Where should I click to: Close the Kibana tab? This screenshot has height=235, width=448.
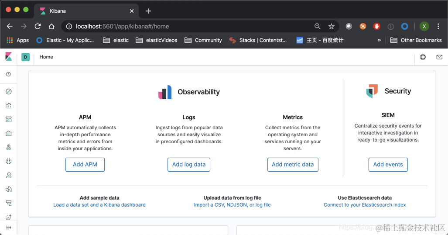132,11
